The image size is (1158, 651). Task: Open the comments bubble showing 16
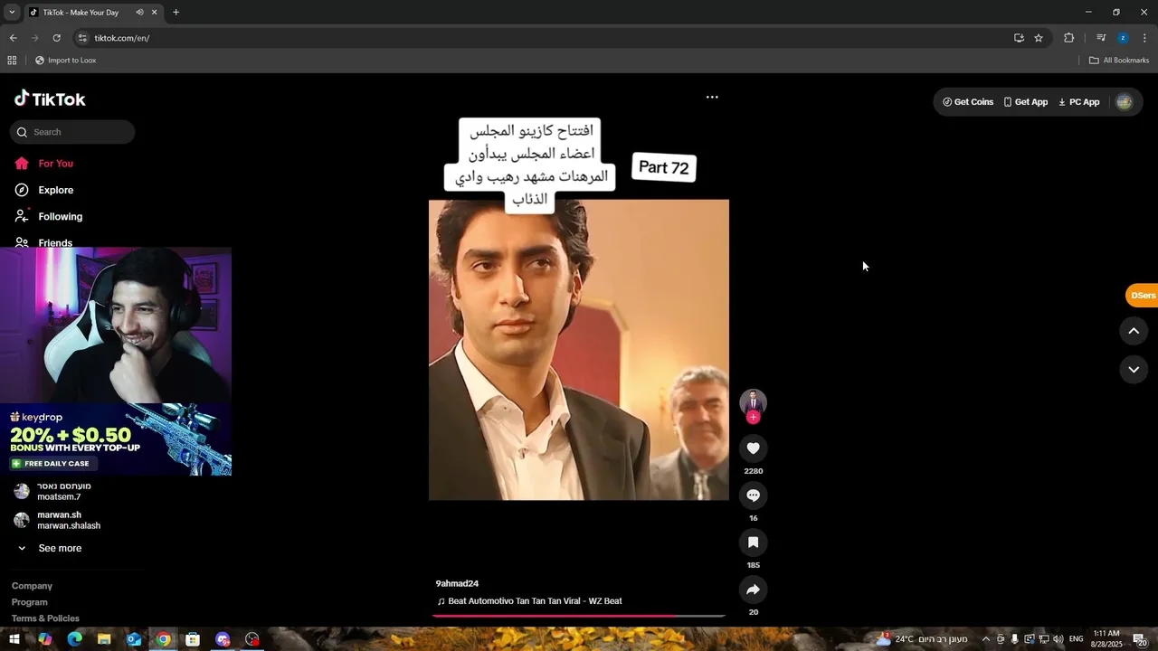click(x=753, y=495)
